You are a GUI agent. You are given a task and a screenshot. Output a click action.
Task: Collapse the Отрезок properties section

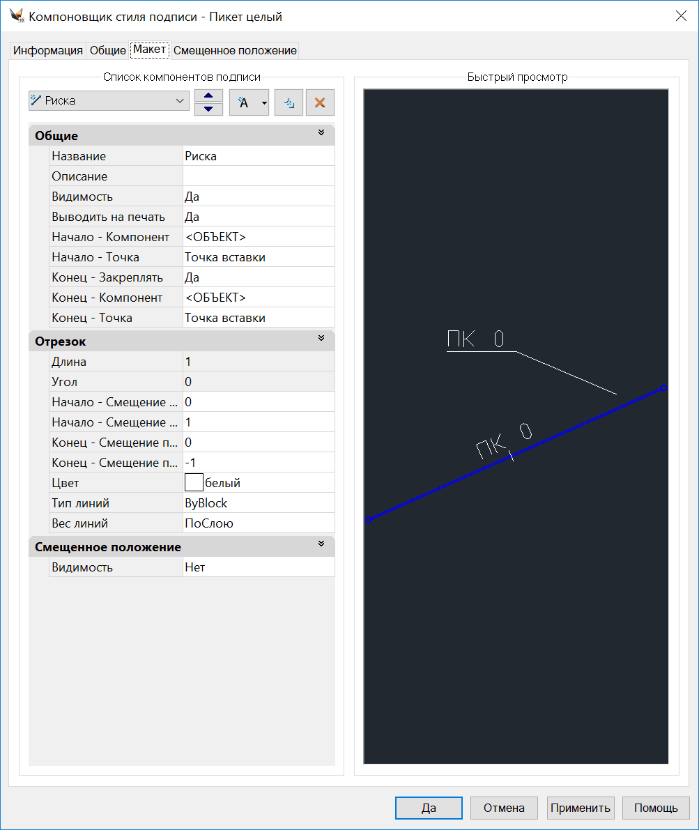point(321,339)
